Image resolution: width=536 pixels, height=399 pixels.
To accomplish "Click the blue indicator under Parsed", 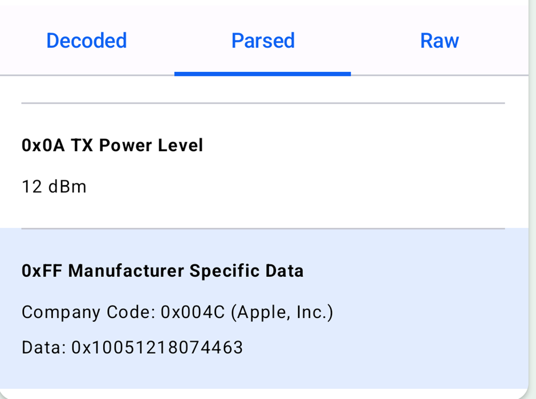I will pyautogui.click(x=262, y=74).
